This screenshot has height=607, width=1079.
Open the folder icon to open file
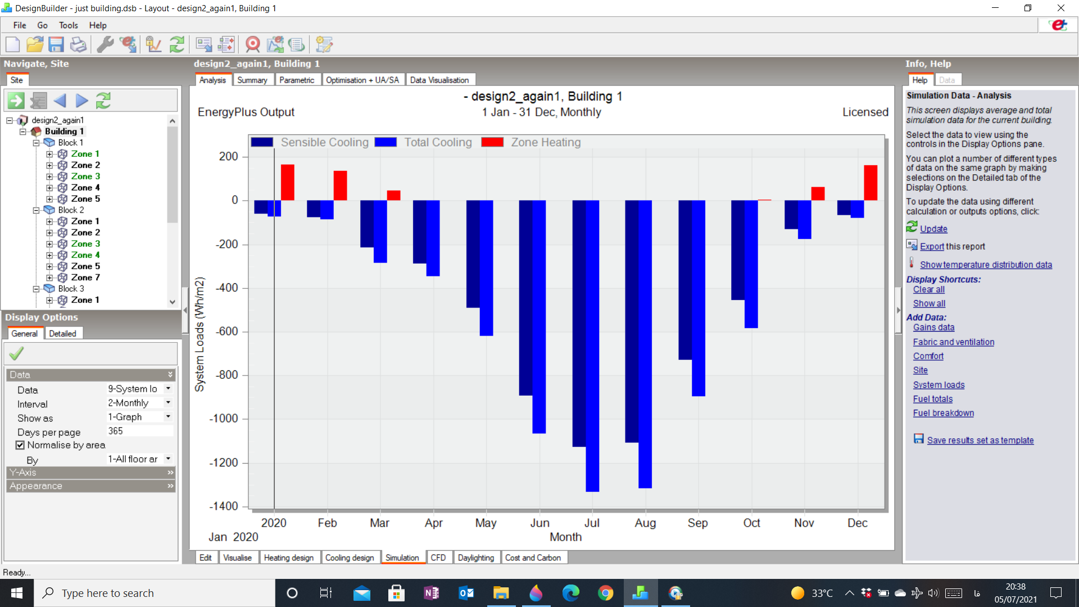click(x=35, y=44)
